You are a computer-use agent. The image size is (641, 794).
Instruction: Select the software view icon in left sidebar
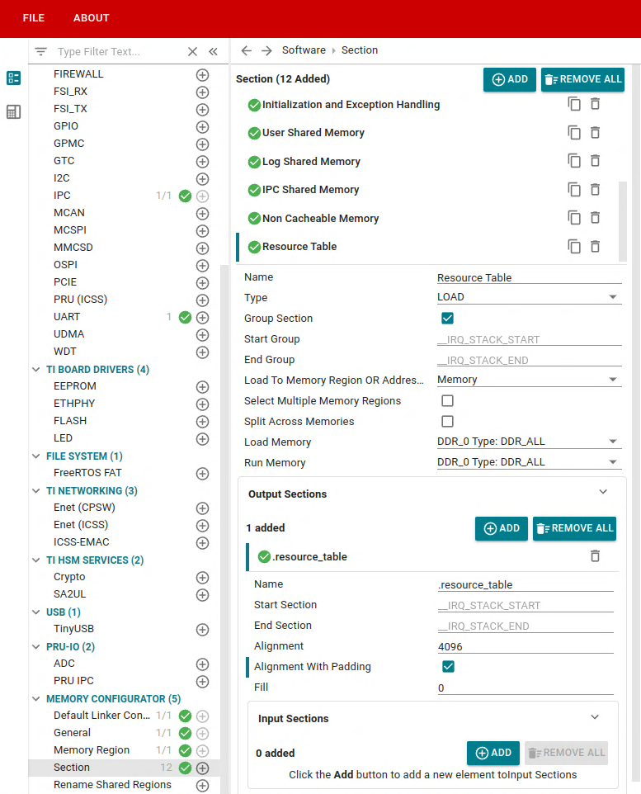12,78
